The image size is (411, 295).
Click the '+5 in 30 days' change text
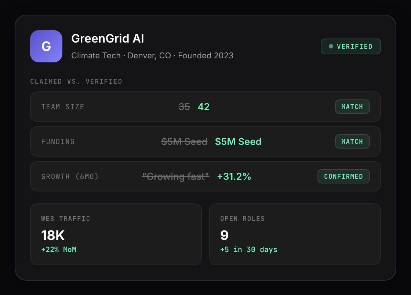coord(249,250)
